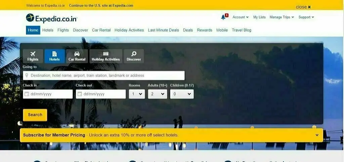Click the Expedia globe logo
This screenshot has width=344, height=162.
30,18
